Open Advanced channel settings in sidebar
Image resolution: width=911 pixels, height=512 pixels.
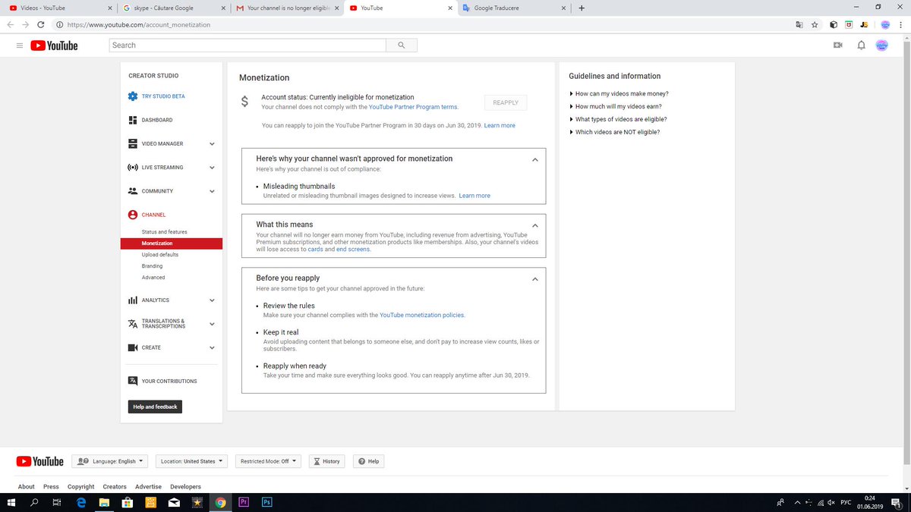153,278
